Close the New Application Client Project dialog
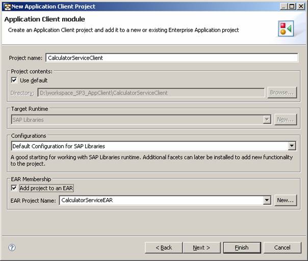This screenshot has height=261, width=308. coord(301,6)
